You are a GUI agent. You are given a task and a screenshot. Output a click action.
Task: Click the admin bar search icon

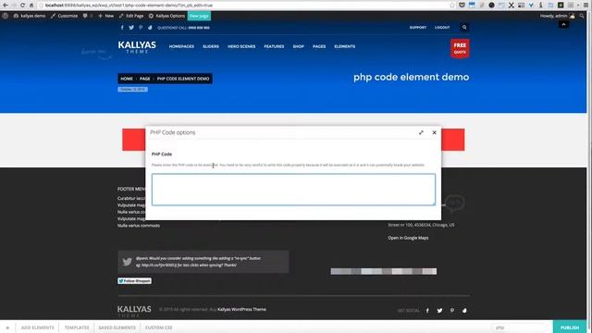click(582, 16)
